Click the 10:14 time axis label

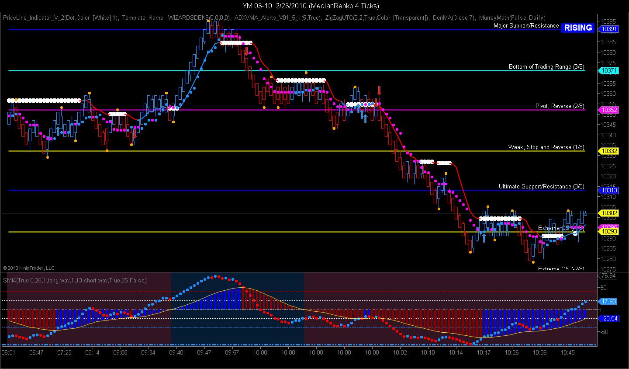pos(456,352)
